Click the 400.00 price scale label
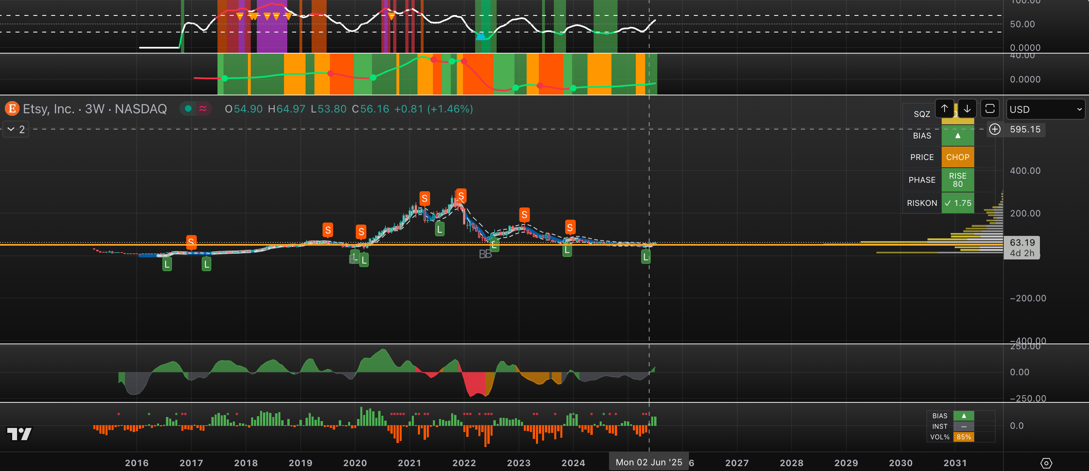The image size is (1089, 471). tap(1025, 171)
